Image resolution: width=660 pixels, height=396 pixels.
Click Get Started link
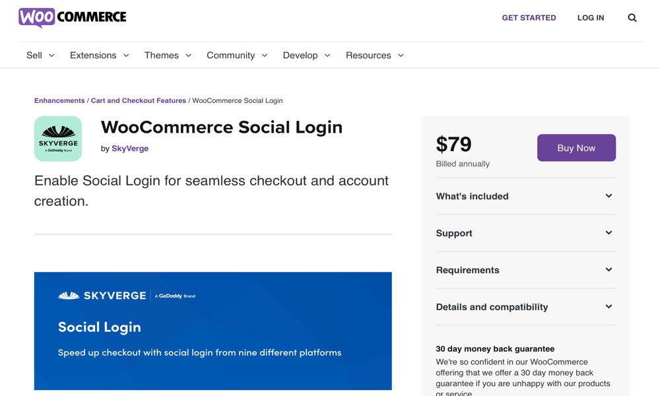pyautogui.click(x=529, y=18)
